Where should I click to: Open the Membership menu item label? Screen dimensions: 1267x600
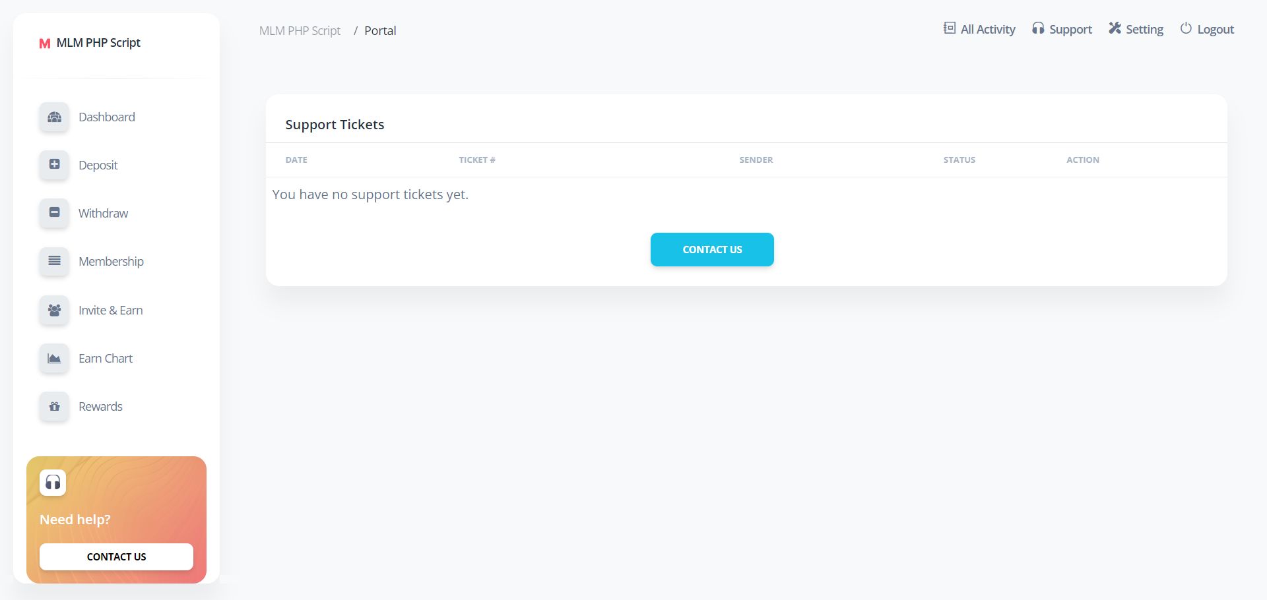tap(111, 262)
